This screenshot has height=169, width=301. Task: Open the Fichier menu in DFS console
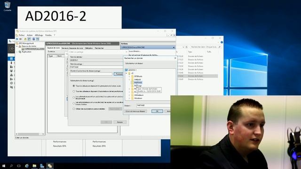pyautogui.click(x=22, y=35)
